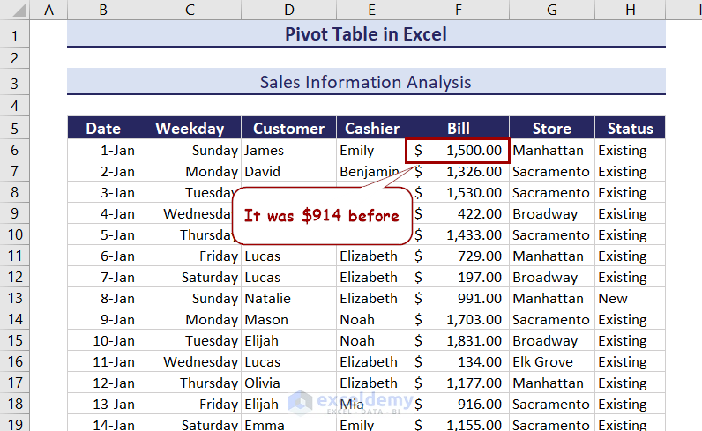Viewport: 702px width, 431px height.
Task: Click the Customer header cell
Action: point(288,128)
